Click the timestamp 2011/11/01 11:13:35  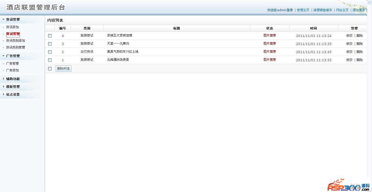314,44
